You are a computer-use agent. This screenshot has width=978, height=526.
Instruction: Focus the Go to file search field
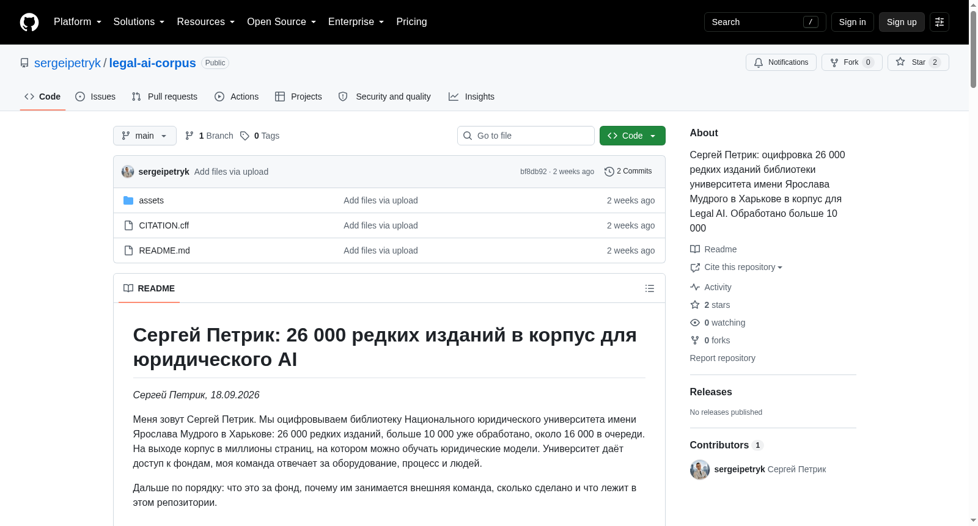pyautogui.click(x=526, y=136)
